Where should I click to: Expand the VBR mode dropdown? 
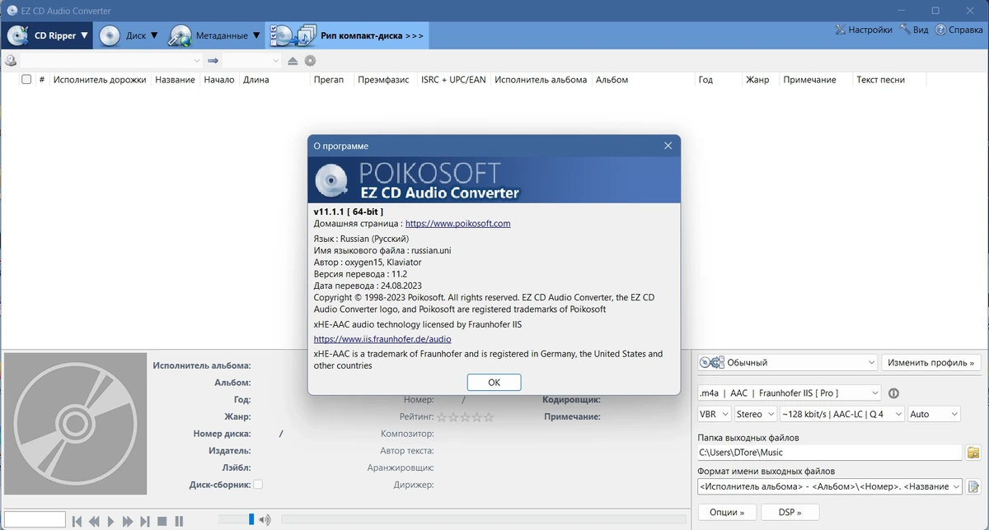715,414
